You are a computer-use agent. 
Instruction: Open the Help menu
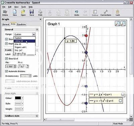[x=30, y=7]
